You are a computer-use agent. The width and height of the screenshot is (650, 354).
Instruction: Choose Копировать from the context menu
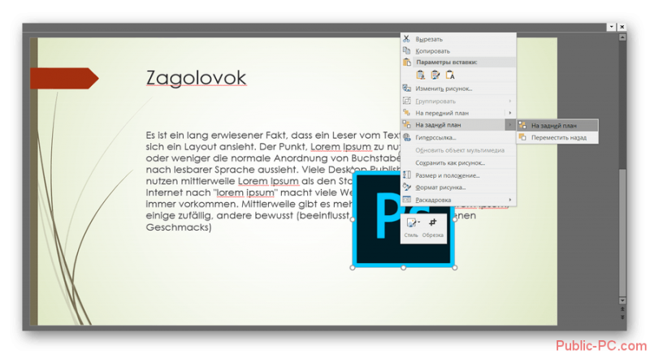[458, 51]
